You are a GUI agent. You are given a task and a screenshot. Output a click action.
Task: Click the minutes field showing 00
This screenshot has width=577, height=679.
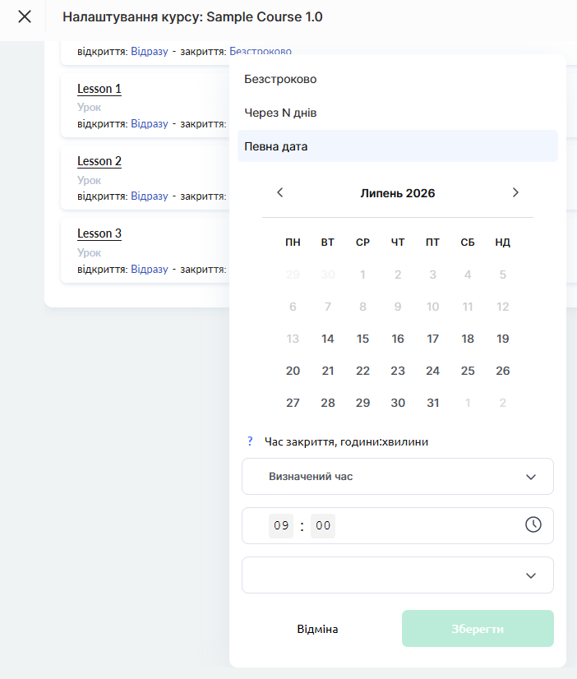[323, 526]
